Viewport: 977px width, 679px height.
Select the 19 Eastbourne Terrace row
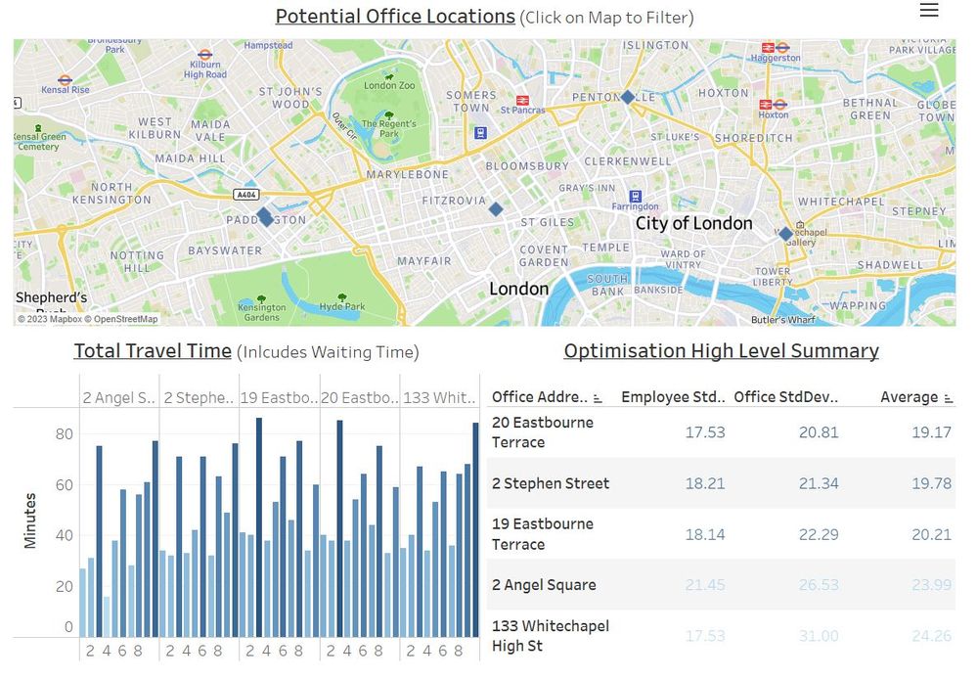pos(721,534)
